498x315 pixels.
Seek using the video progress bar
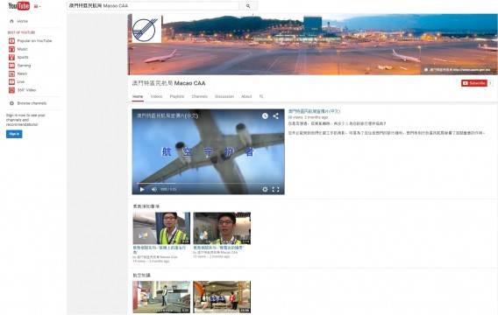pyautogui.click(x=209, y=183)
